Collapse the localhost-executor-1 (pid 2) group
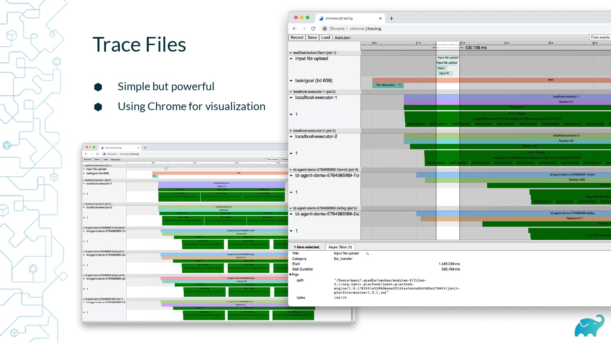This screenshot has height=343, width=611. (290, 92)
